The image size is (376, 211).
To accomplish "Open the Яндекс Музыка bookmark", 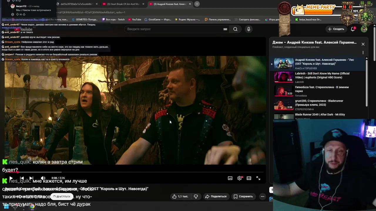I will (187, 20).
